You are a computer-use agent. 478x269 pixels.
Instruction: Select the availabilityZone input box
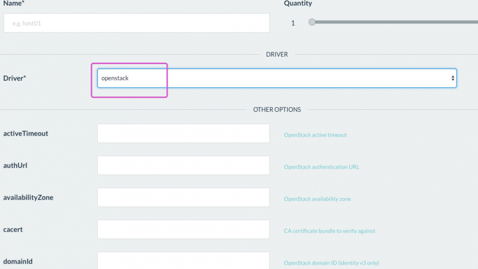click(x=184, y=197)
